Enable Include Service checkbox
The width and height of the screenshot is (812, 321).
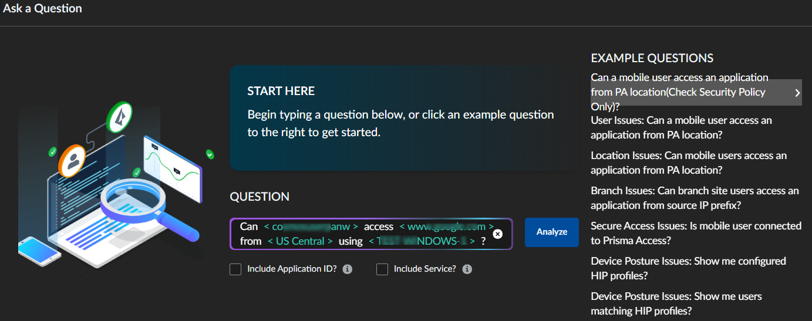pyautogui.click(x=382, y=269)
